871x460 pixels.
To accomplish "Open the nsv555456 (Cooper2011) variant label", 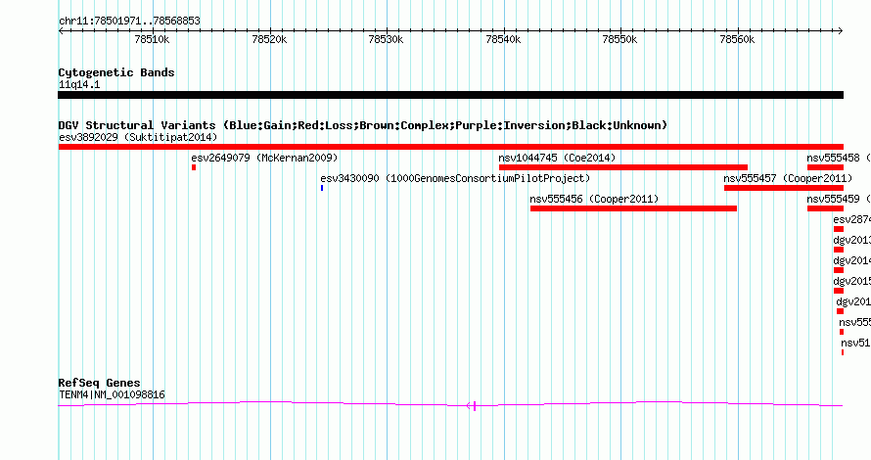I will point(594,199).
